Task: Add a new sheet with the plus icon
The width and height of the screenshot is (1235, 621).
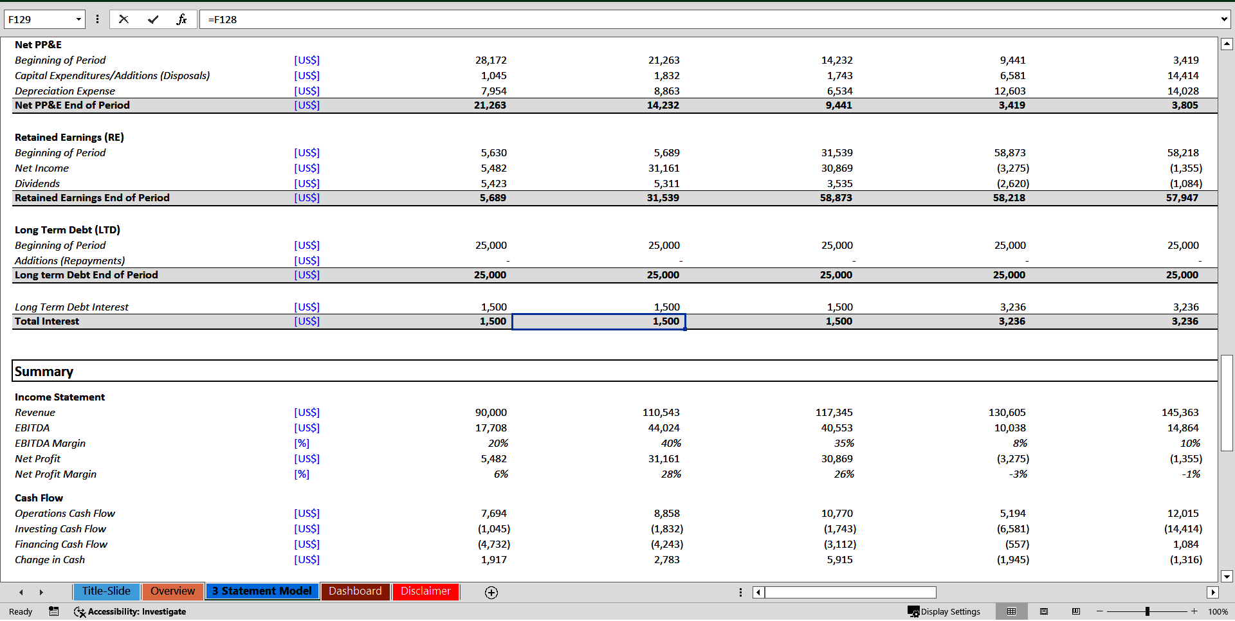Action: (491, 593)
